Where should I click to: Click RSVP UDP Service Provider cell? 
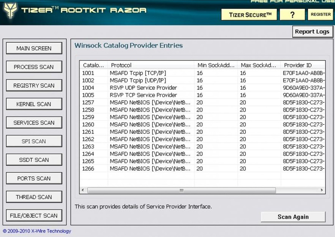coord(143,88)
